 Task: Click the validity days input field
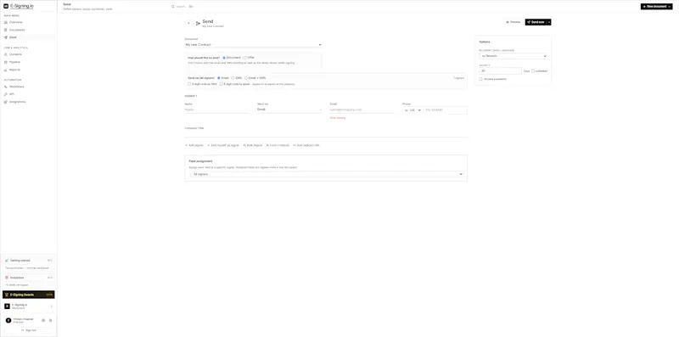(501, 70)
